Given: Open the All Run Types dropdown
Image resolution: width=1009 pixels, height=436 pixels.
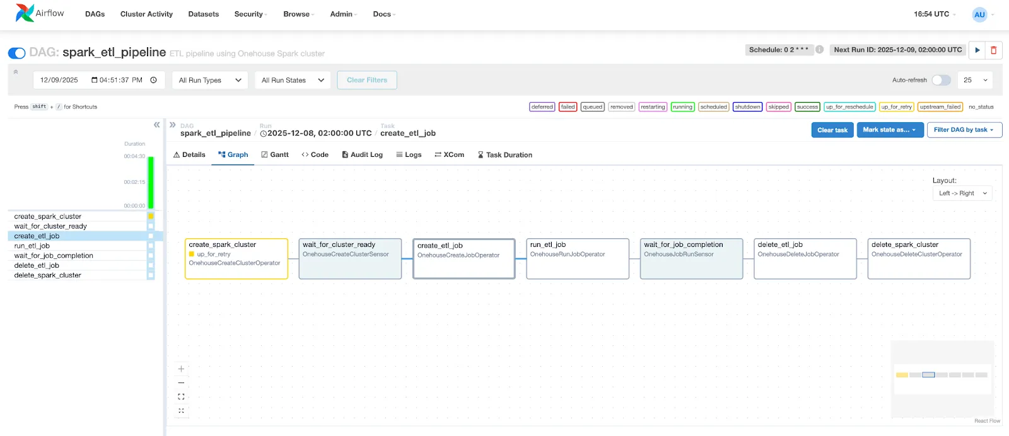Looking at the screenshot, I should pos(210,80).
